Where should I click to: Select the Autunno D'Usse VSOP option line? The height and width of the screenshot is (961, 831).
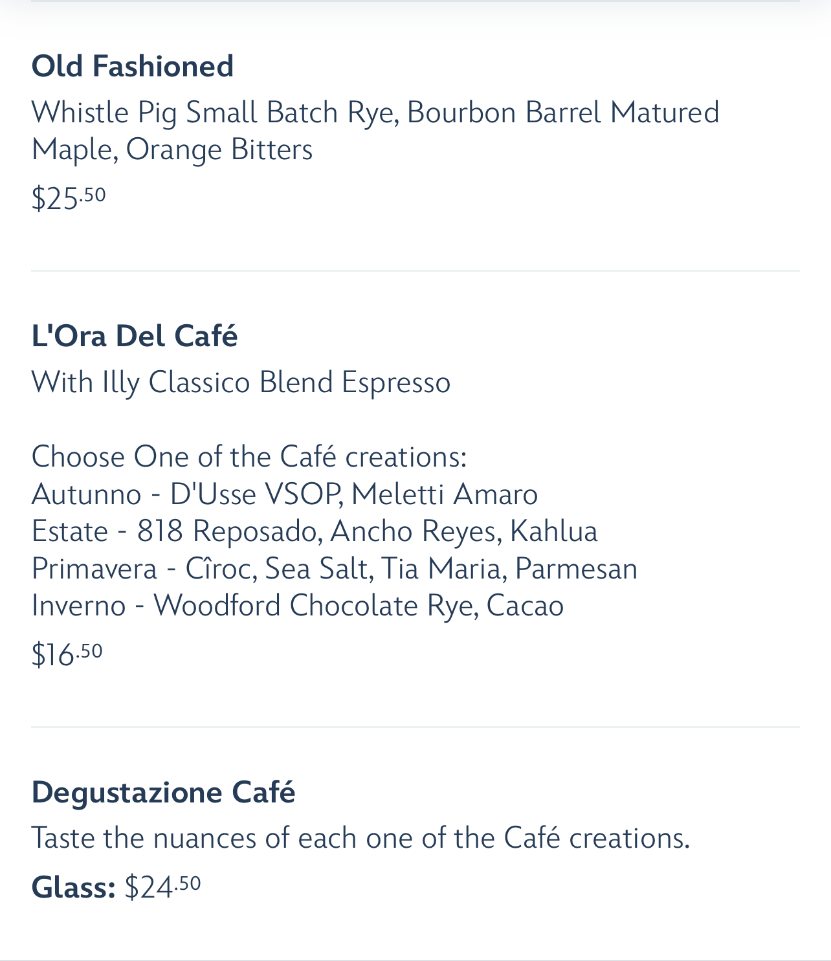coord(285,494)
